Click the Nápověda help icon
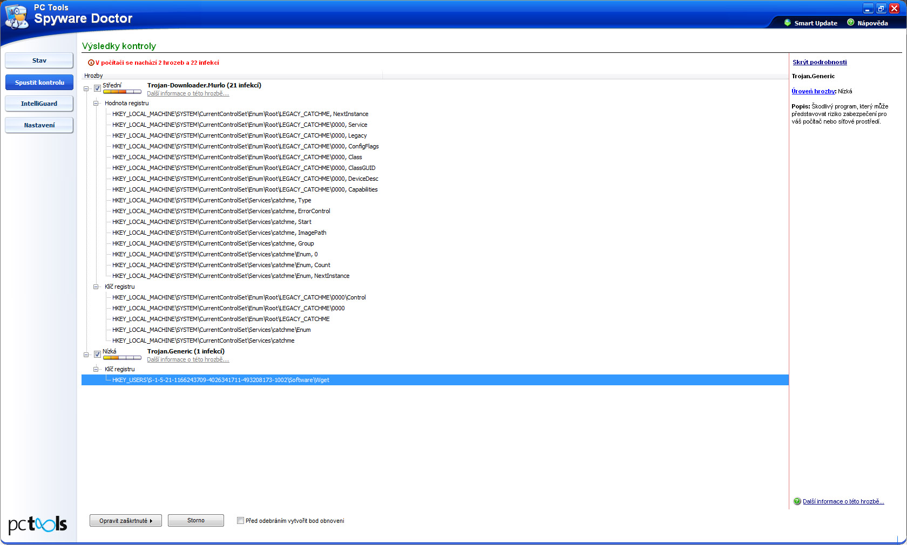907x545 pixels. coord(851,23)
